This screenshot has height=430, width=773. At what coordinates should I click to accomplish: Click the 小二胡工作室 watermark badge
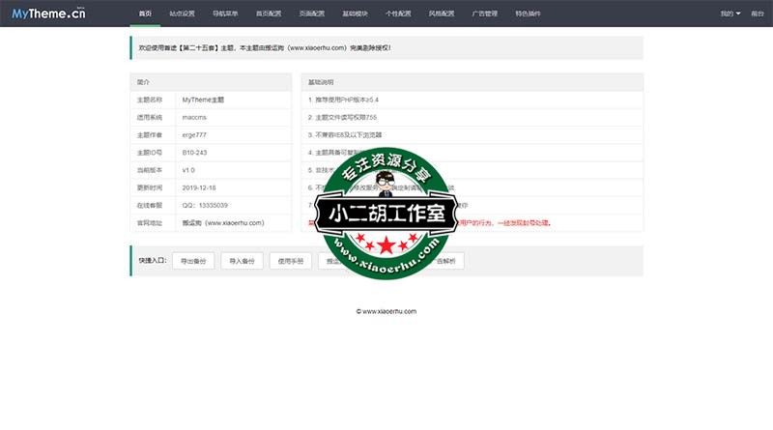click(386, 215)
